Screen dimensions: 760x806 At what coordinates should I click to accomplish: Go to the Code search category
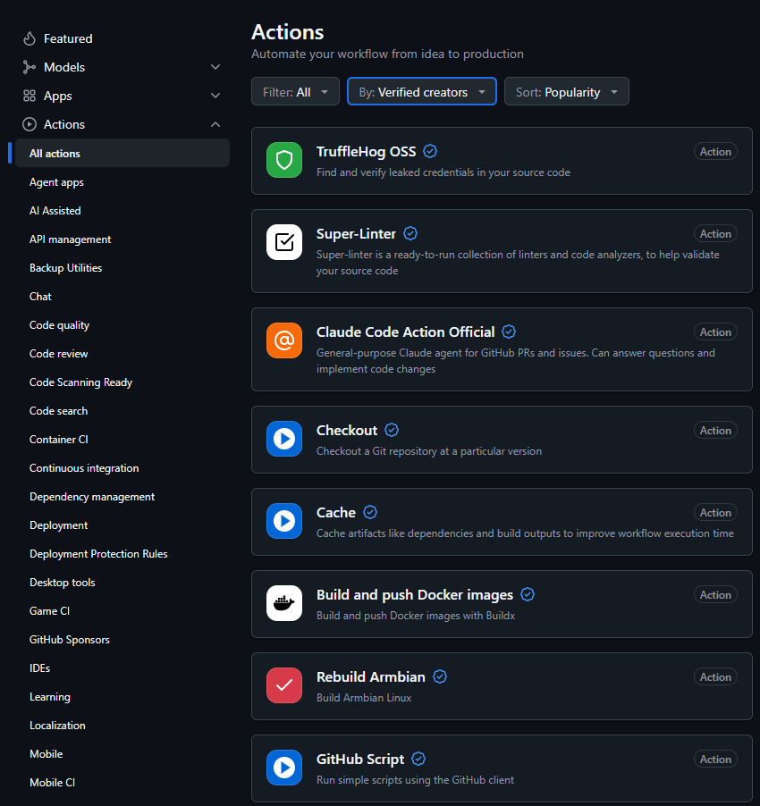(x=59, y=411)
